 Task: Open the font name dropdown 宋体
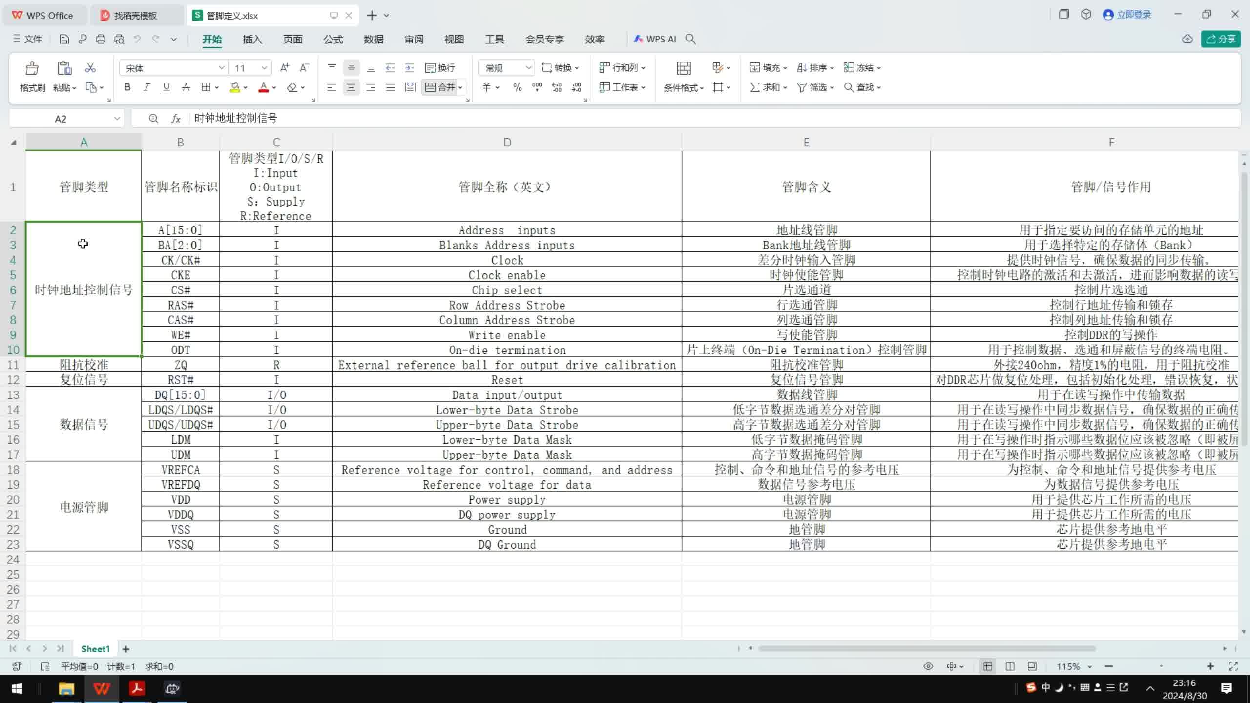221,68
